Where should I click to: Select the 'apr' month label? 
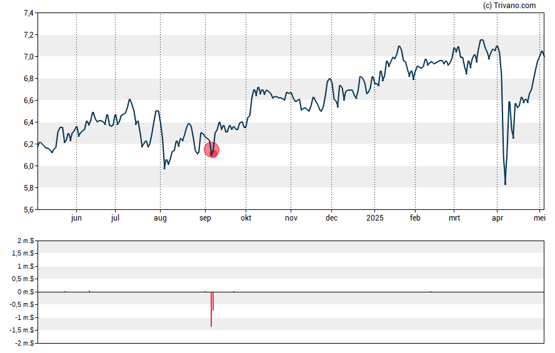pos(497,218)
